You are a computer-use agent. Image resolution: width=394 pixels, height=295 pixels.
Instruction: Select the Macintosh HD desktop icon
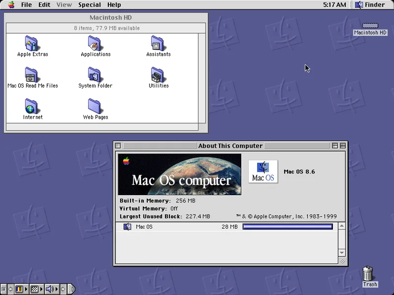pyautogui.click(x=370, y=26)
